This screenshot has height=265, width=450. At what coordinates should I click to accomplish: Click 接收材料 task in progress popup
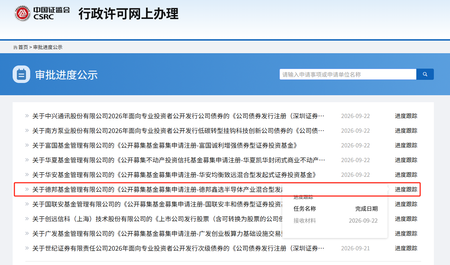(305, 221)
